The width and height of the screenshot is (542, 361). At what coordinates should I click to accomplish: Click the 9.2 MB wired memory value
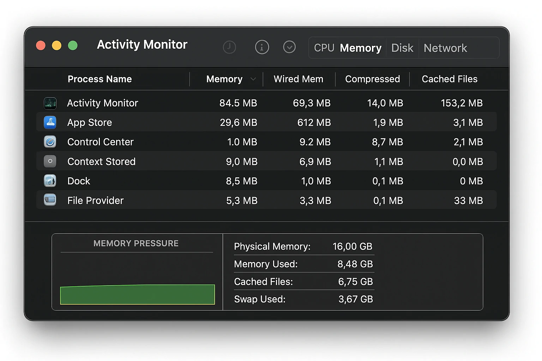(315, 142)
